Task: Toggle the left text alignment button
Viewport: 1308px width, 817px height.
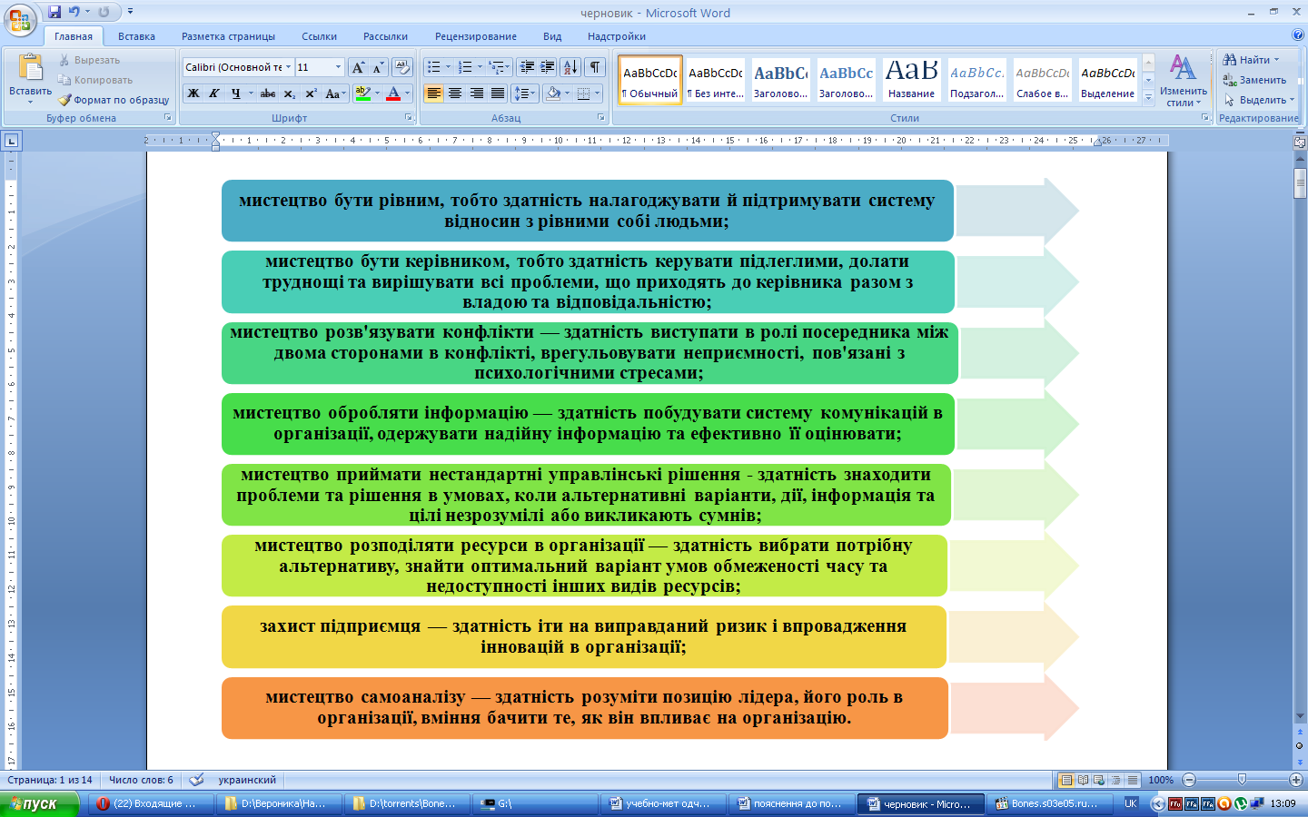Action: (x=433, y=94)
